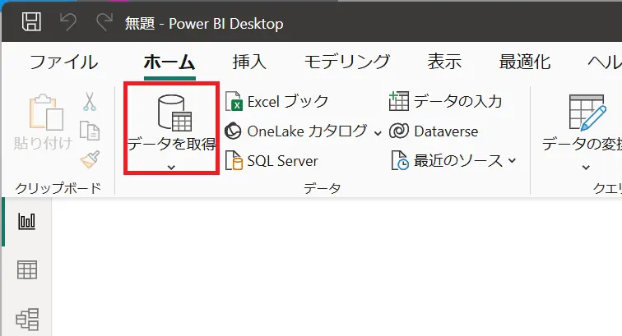
Task: Connect to Dataverse source
Action: [434, 131]
